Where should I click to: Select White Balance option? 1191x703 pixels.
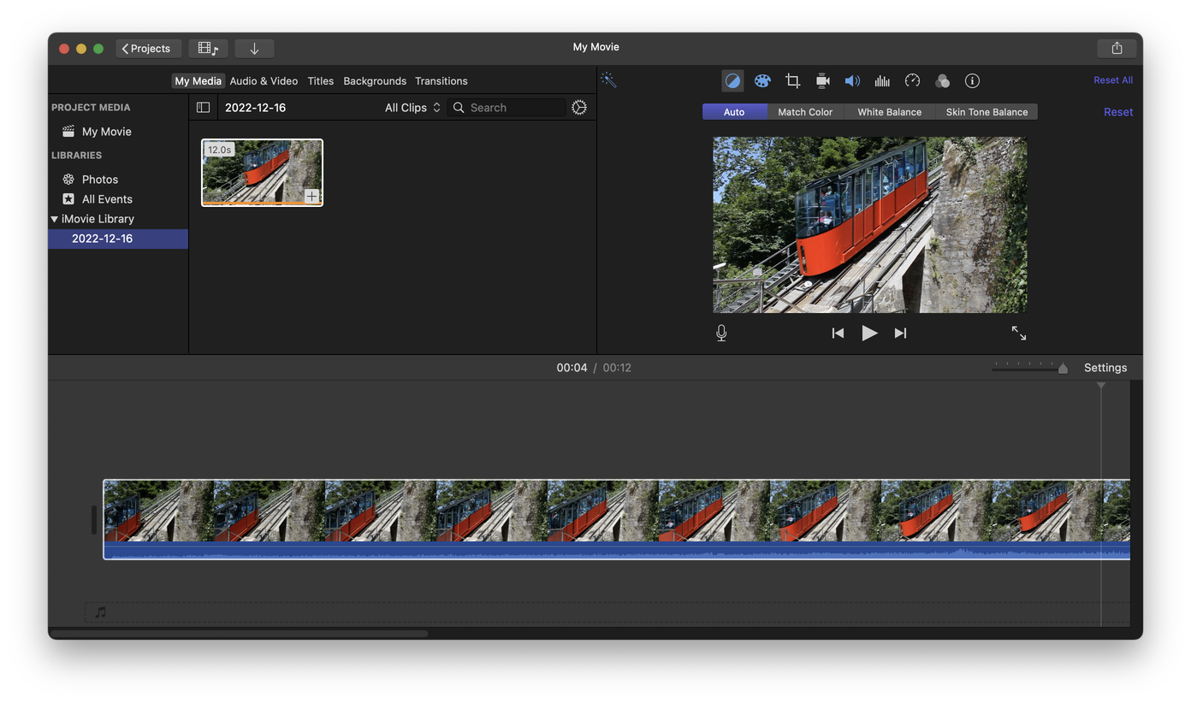point(890,112)
